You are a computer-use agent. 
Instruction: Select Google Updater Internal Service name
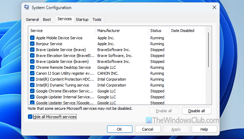click(x=65, y=97)
